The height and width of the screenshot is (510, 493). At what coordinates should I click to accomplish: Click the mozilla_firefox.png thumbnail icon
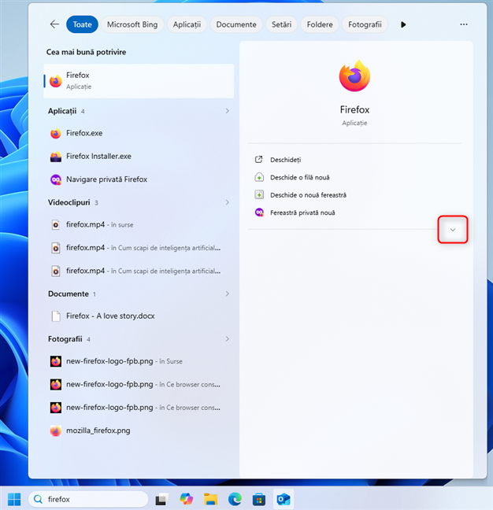point(56,431)
